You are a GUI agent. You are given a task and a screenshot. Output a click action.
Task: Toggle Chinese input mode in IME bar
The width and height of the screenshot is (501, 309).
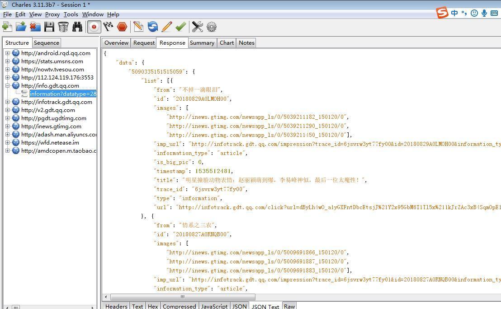click(x=454, y=13)
